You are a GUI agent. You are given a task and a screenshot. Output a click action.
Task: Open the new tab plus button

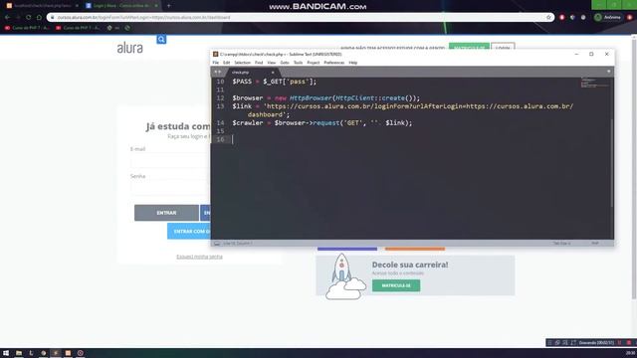[x=168, y=6]
